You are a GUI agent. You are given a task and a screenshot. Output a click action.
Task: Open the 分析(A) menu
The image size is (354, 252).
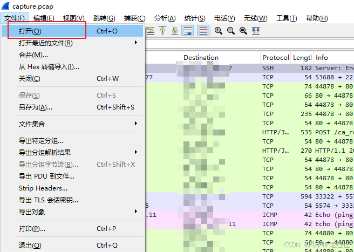tap(165, 18)
